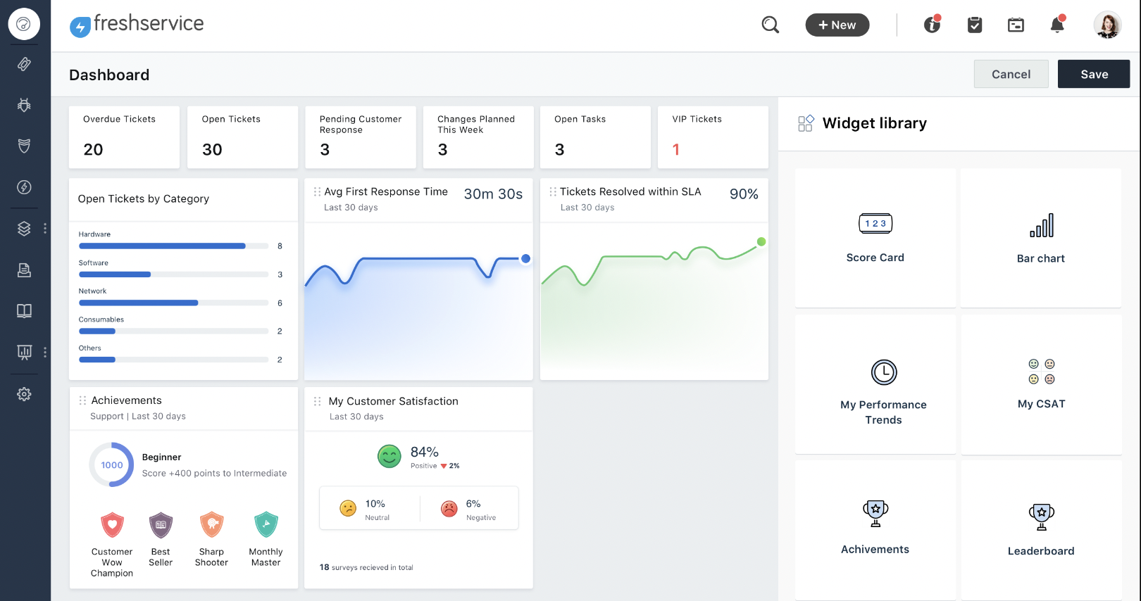The image size is (1141, 601).
Task: Open the Overdue Tickets card
Action: (124, 137)
